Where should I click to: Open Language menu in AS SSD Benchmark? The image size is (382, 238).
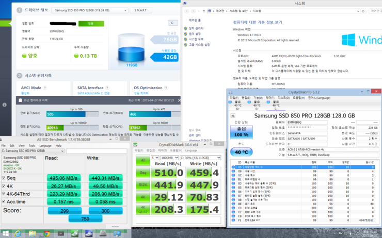coord(45,146)
